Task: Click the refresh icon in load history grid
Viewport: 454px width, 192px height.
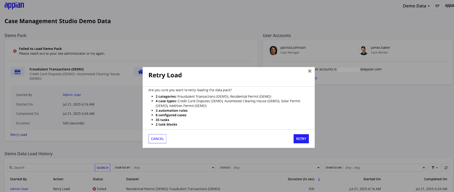Action: (446, 168)
